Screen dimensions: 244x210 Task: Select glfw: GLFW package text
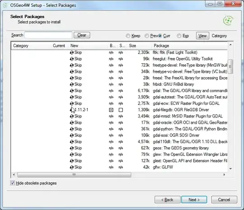tap(163, 168)
